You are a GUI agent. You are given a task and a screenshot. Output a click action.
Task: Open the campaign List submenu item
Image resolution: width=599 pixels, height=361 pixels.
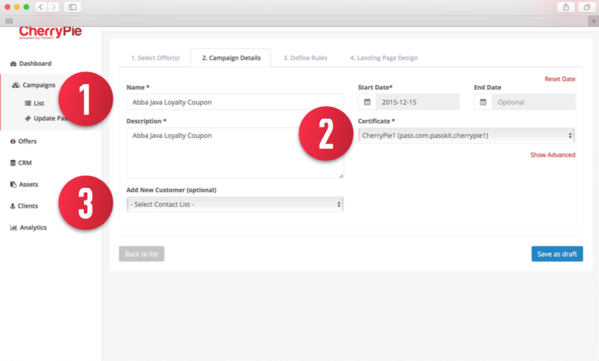pos(39,103)
